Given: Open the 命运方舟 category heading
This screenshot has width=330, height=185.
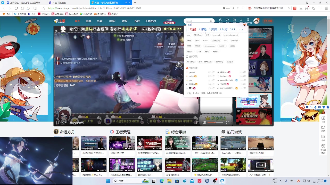Looking at the screenshot, I should pos(67,132).
